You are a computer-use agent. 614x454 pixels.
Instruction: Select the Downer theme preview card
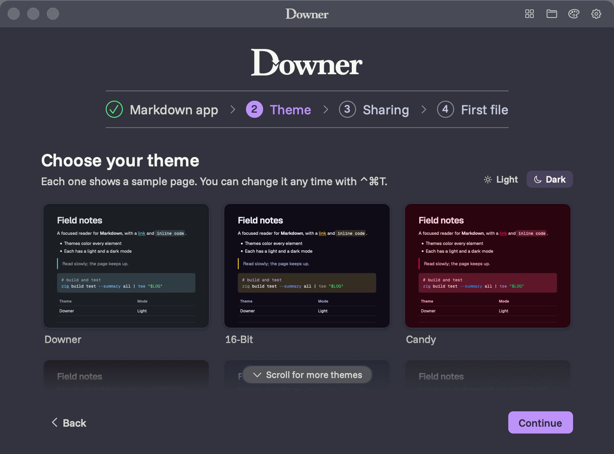[x=126, y=266]
